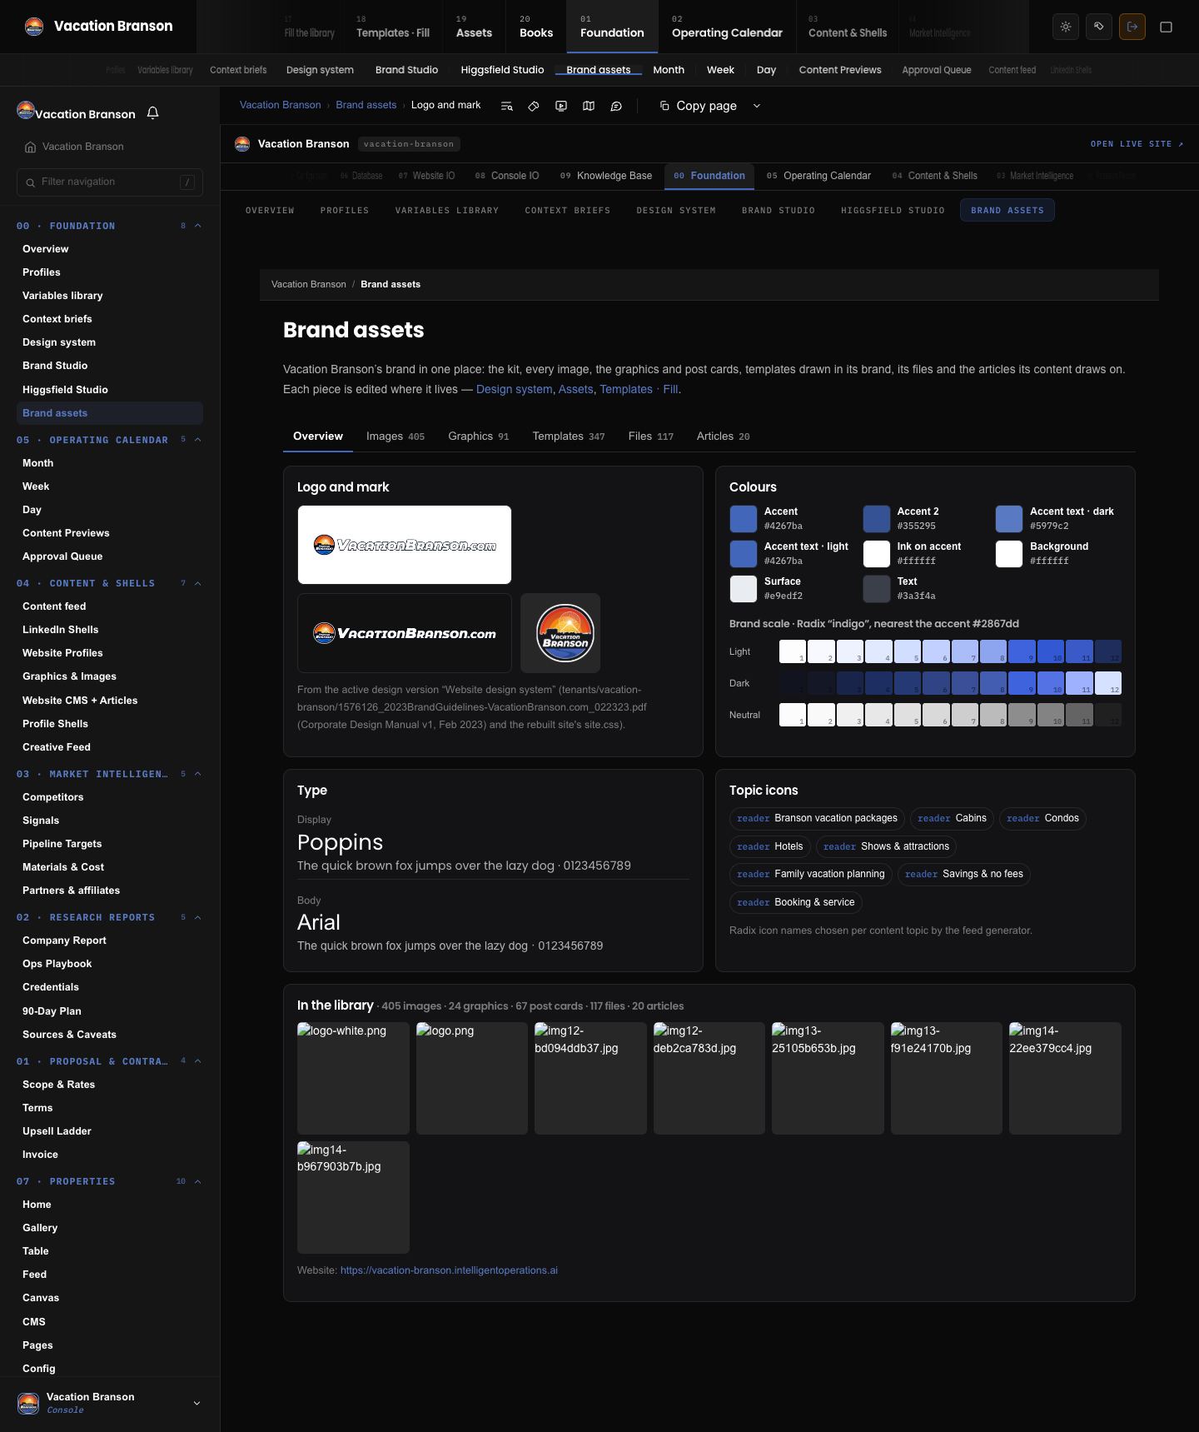Click the map icon in breadcrumb toolbar

(589, 106)
